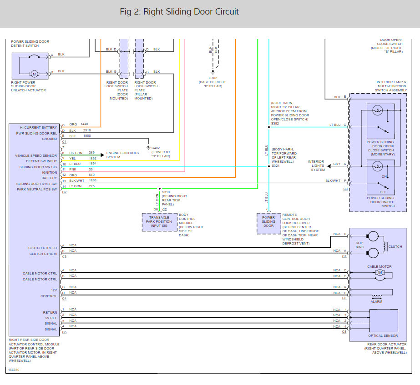Screen dimensions: 420x385
Task: Click 'BLK/WHT 1896' wire label
Action: (83, 180)
